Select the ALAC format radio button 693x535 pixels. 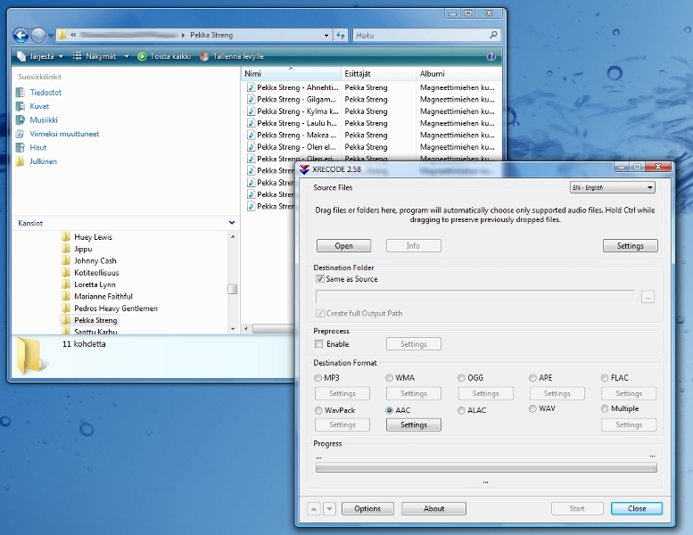(x=461, y=410)
